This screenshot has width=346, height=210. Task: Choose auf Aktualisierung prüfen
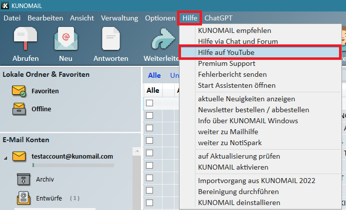pyautogui.click(x=260, y=156)
